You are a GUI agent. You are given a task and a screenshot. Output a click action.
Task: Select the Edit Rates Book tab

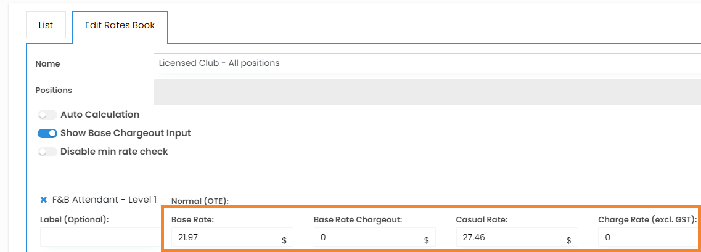click(x=120, y=25)
